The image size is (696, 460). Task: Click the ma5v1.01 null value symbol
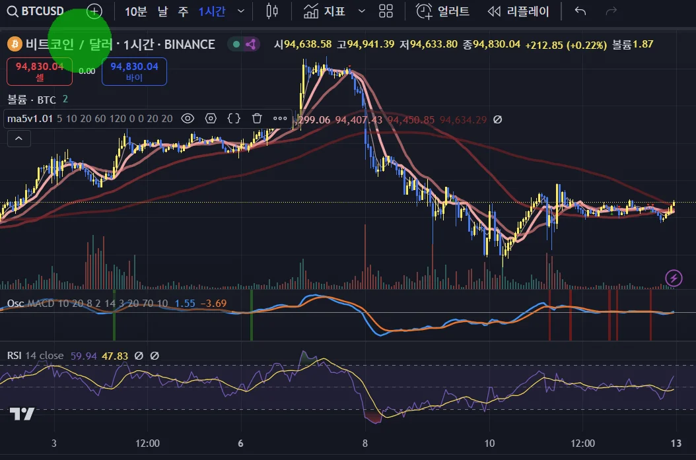tap(498, 119)
